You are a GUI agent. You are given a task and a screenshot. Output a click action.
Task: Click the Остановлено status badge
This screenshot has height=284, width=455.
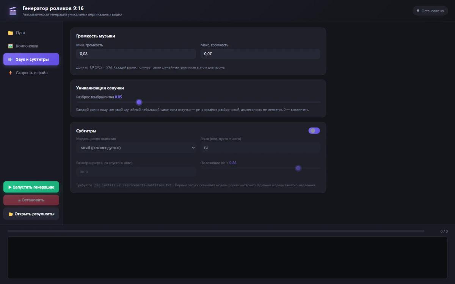pyautogui.click(x=430, y=11)
